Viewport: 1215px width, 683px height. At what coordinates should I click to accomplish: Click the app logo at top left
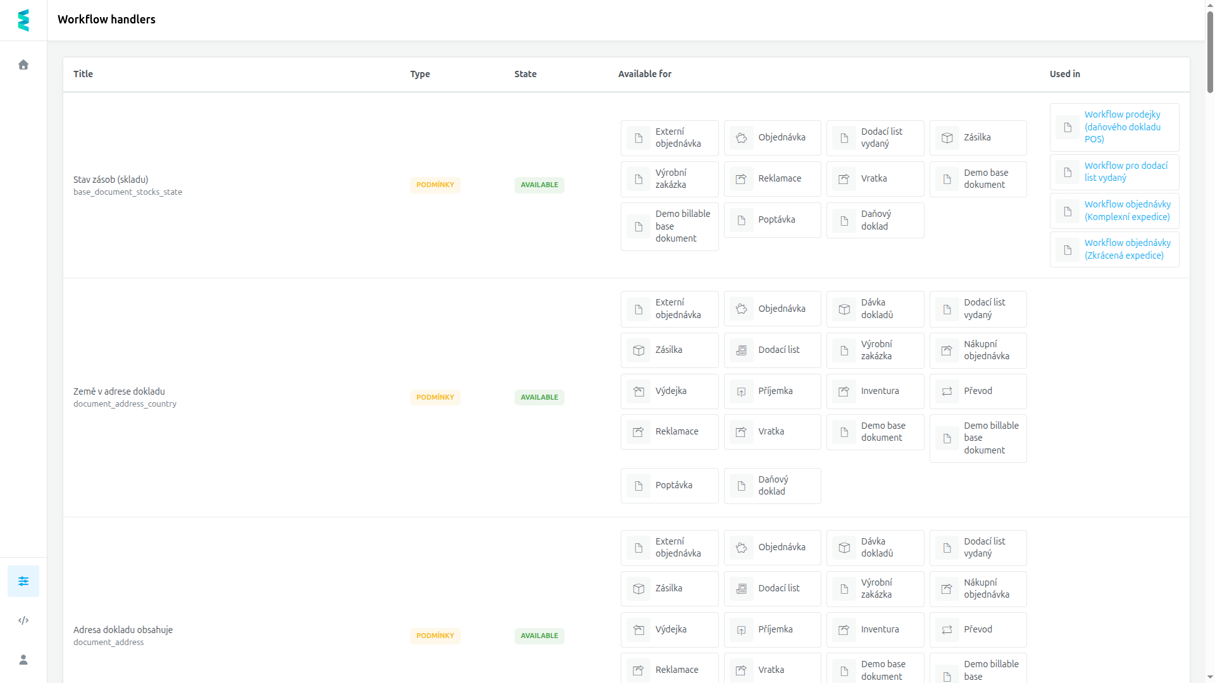pyautogui.click(x=23, y=20)
